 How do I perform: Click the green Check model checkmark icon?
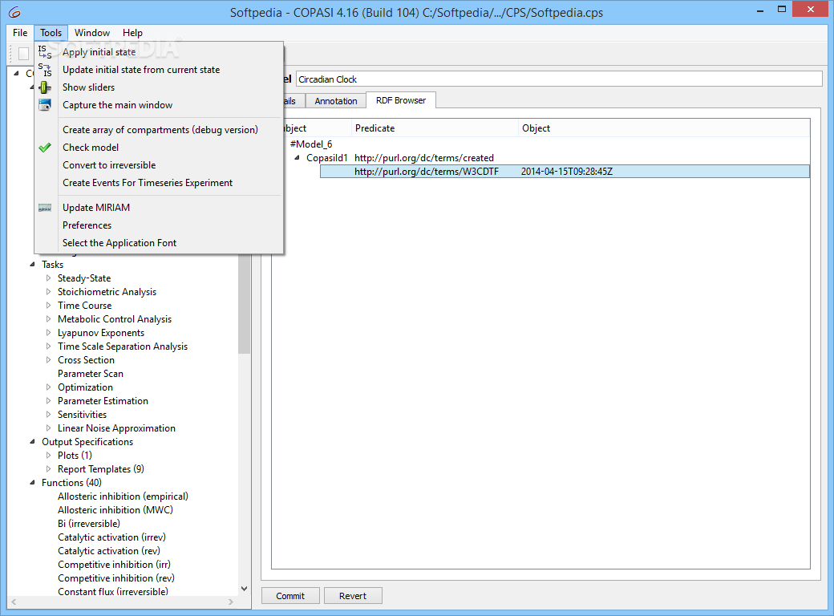(45, 148)
